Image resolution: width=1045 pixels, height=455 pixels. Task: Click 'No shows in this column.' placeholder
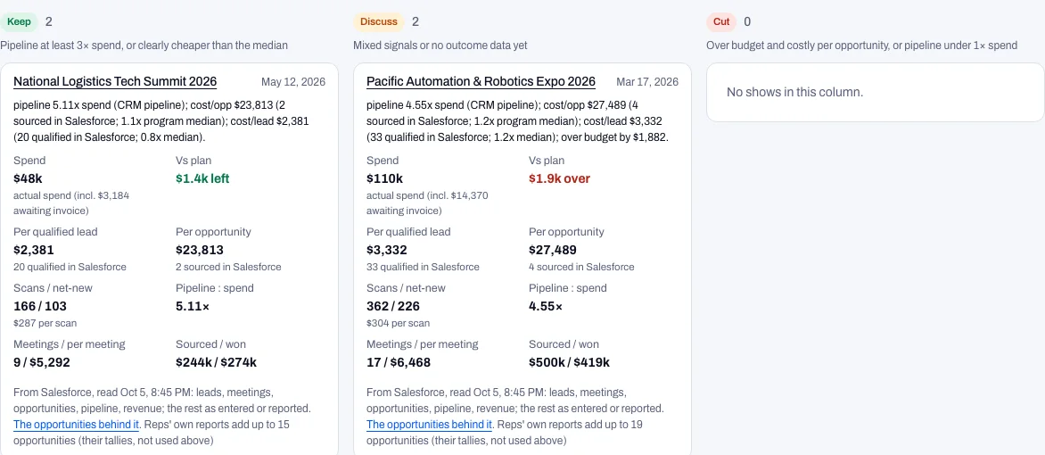pos(795,92)
